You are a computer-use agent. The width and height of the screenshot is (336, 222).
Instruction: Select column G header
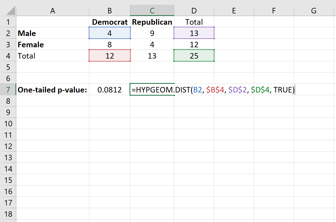[x=314, y=11]
